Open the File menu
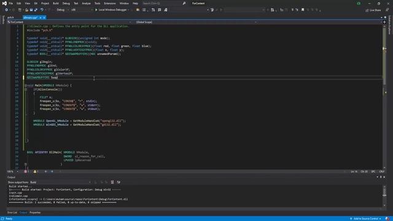Image resolution: width=393 pixels, height=221 pixels. tap(11, 4)
